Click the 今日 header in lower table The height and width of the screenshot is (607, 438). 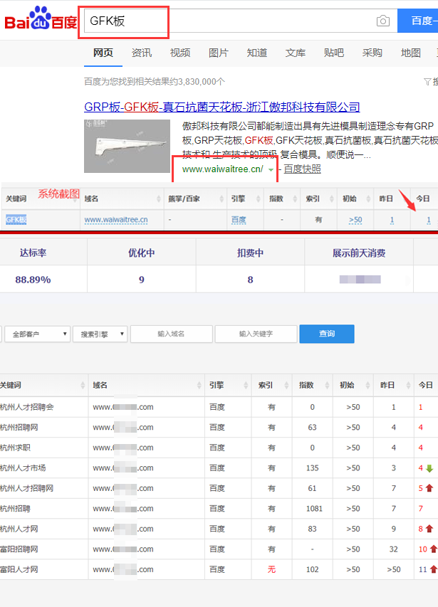click(x=426, y=385)
